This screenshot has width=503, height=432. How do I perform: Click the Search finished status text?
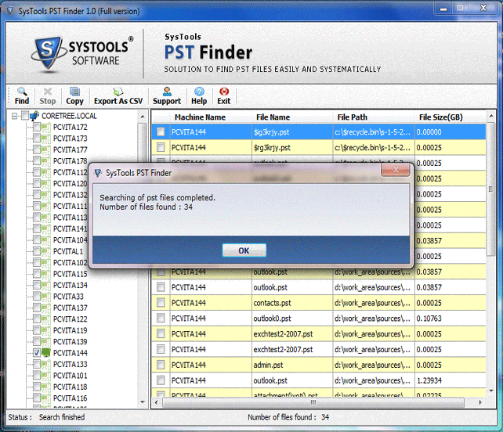(x=62, y=417)
